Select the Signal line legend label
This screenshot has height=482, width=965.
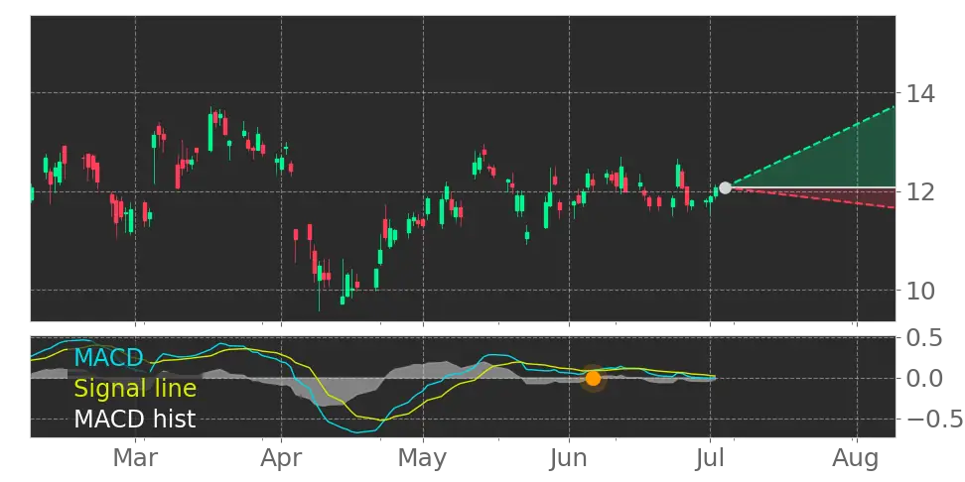[x=135, y=389]
